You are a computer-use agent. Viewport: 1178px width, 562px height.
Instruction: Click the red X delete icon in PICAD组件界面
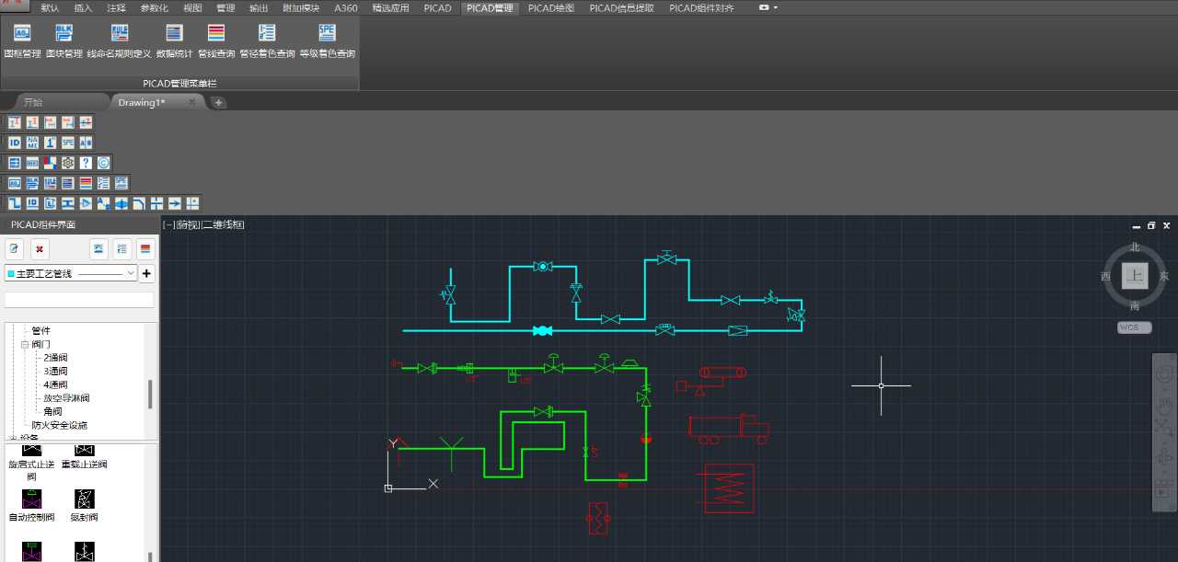(x=39, y=248)
